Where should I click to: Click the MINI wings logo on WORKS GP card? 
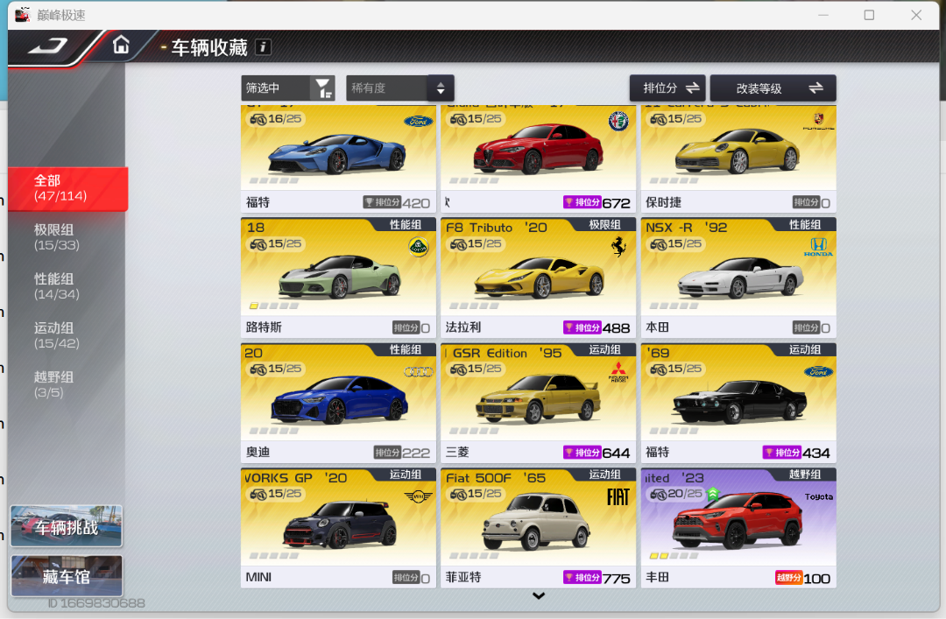(418, 496)
